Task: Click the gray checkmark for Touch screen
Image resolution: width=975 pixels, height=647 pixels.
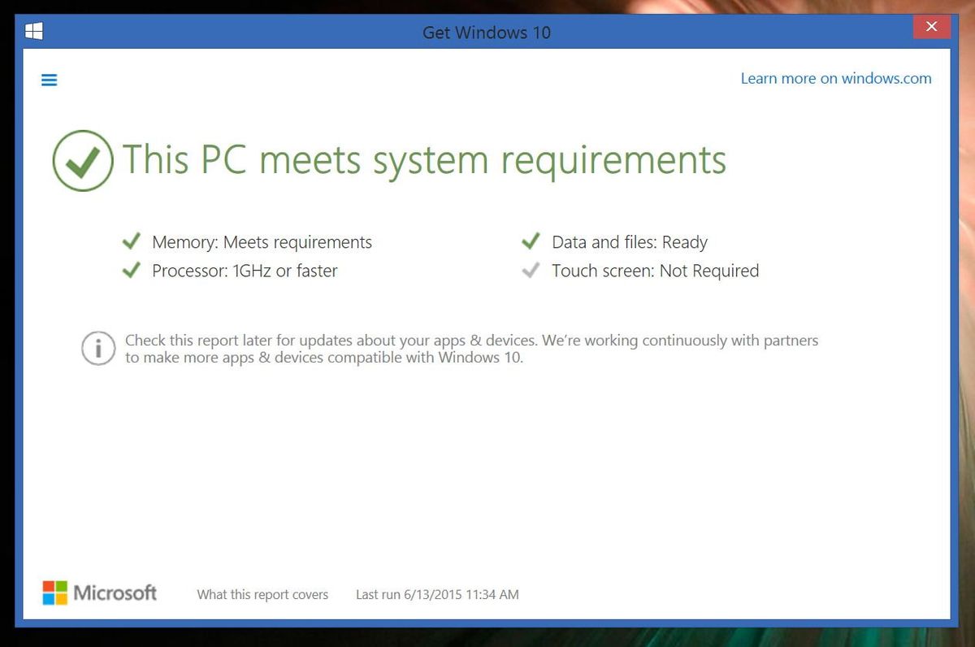Action: [x=531, y=269]
